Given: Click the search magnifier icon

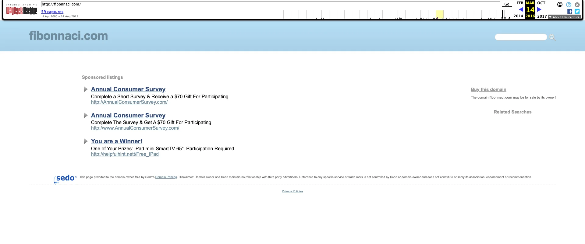Looking at the screenshot, I should click(552, 37).
